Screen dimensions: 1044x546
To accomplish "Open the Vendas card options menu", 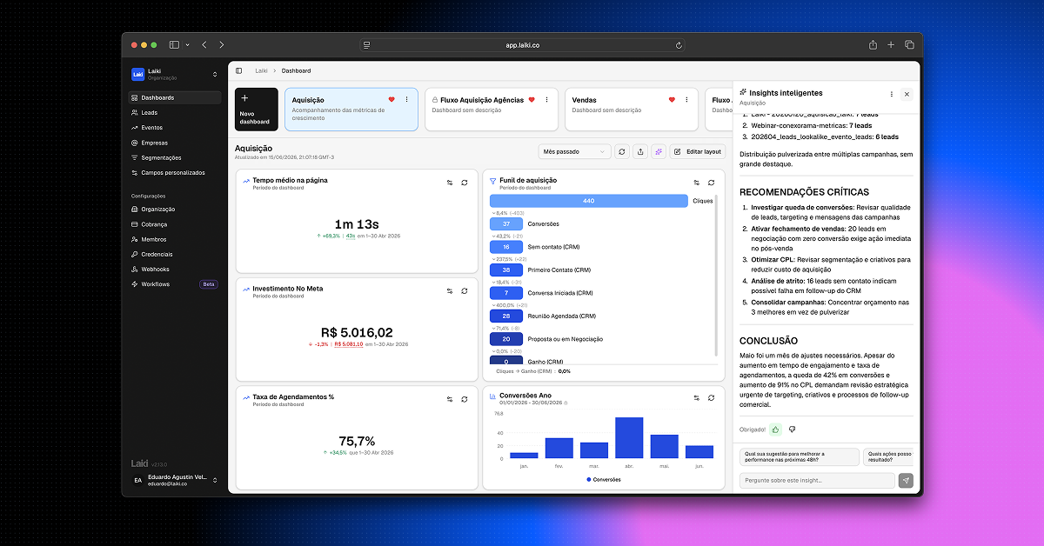I will (x=686, y=100).
